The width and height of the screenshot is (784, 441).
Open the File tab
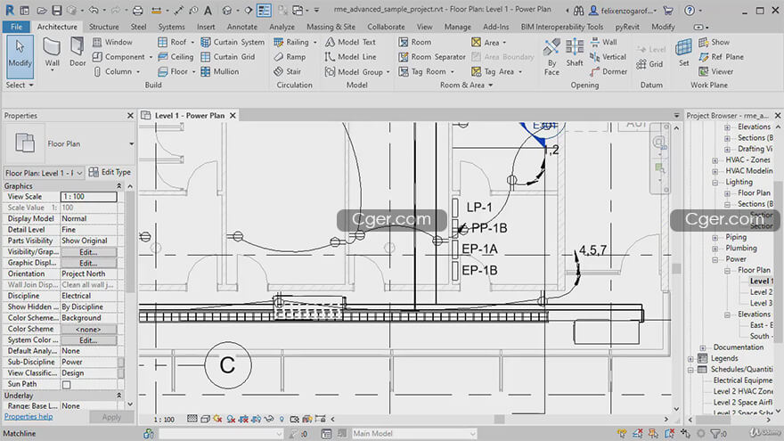[x=16, y=27]
